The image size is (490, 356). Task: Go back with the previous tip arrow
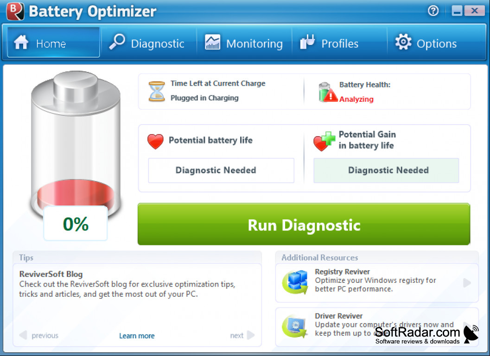[39, 336]
